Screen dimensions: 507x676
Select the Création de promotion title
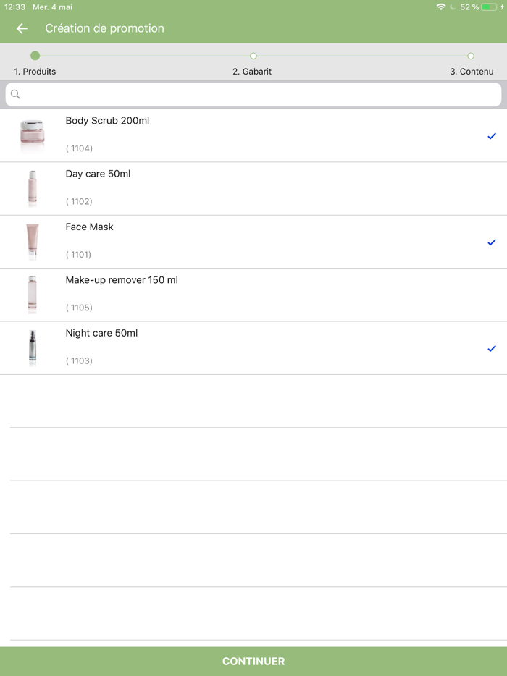pyautogui.click(x=104, y=28)
